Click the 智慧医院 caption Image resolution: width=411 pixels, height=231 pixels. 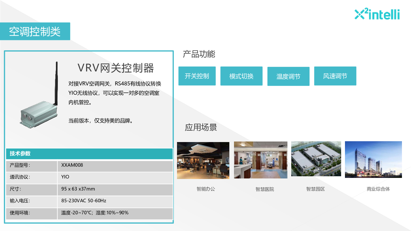pos(265,189)
